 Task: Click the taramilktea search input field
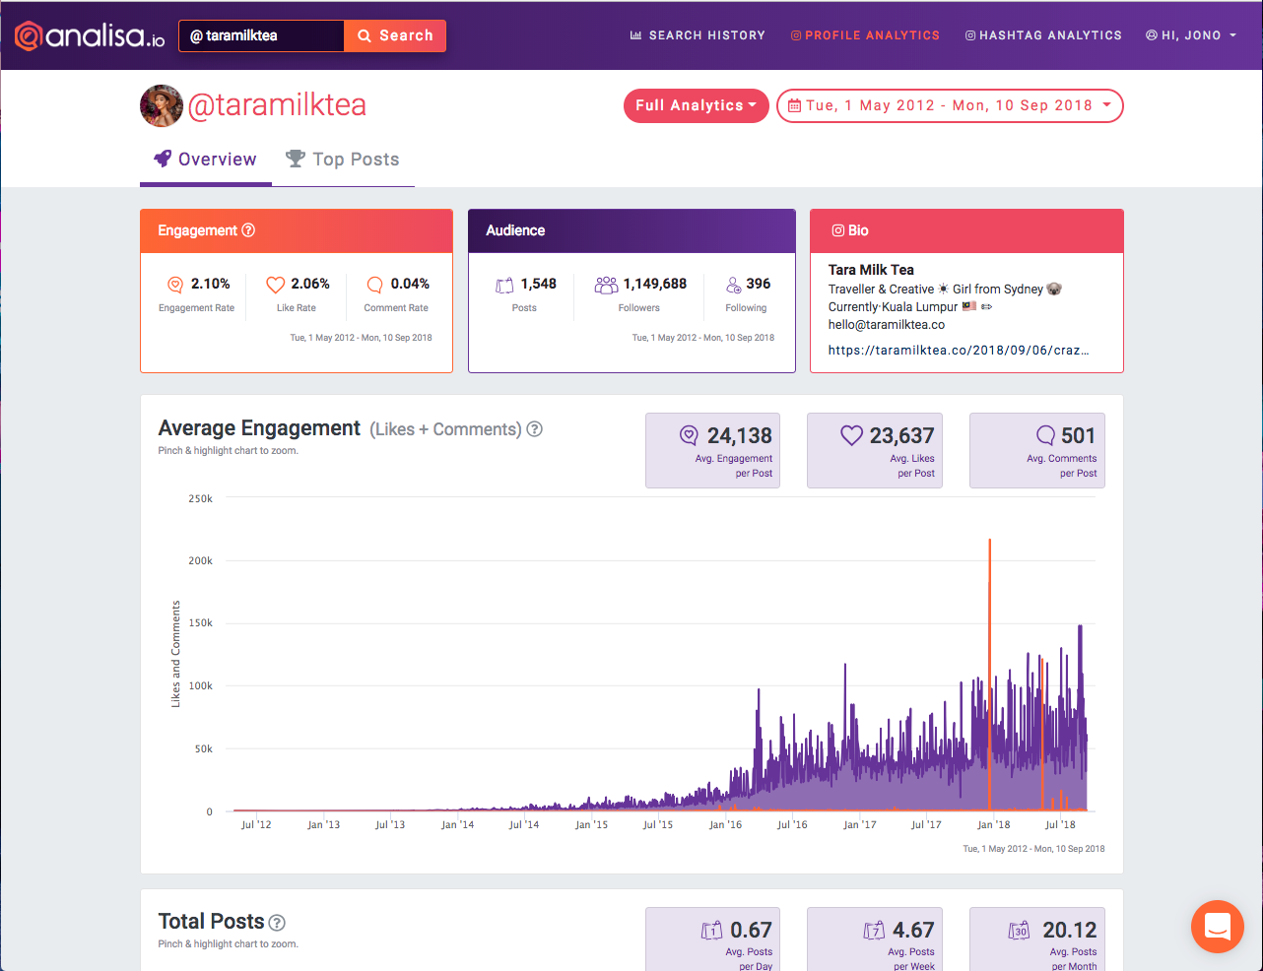[x=262, y=35]
